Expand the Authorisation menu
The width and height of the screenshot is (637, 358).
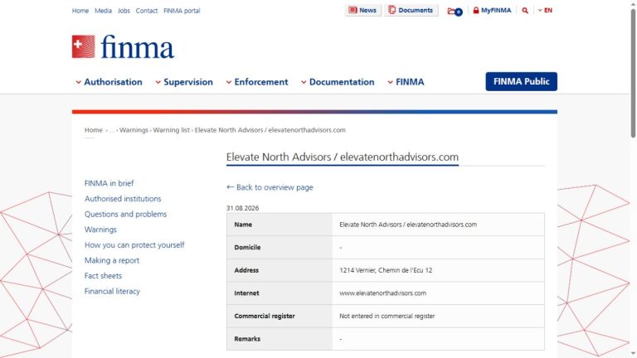[x=109, y=82]
